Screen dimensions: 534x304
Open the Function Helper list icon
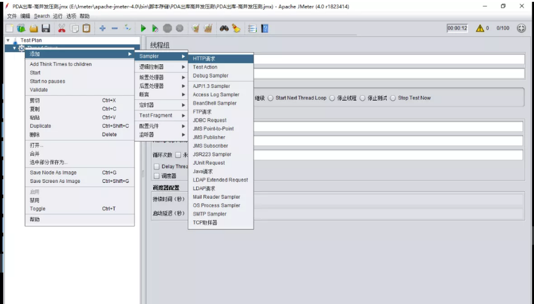[x=252, y=28]
